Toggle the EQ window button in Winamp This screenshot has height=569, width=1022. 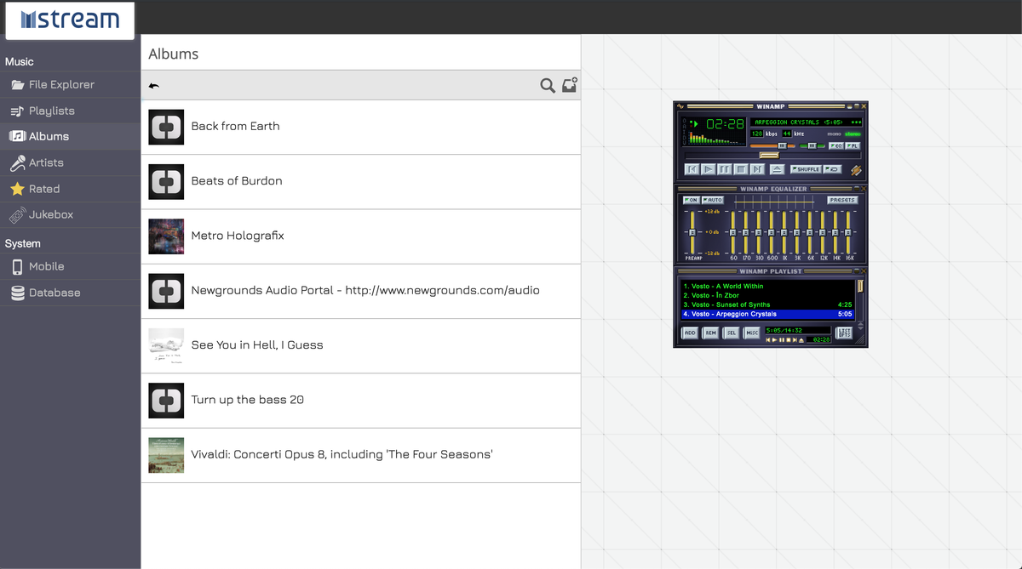click(835, 146)
